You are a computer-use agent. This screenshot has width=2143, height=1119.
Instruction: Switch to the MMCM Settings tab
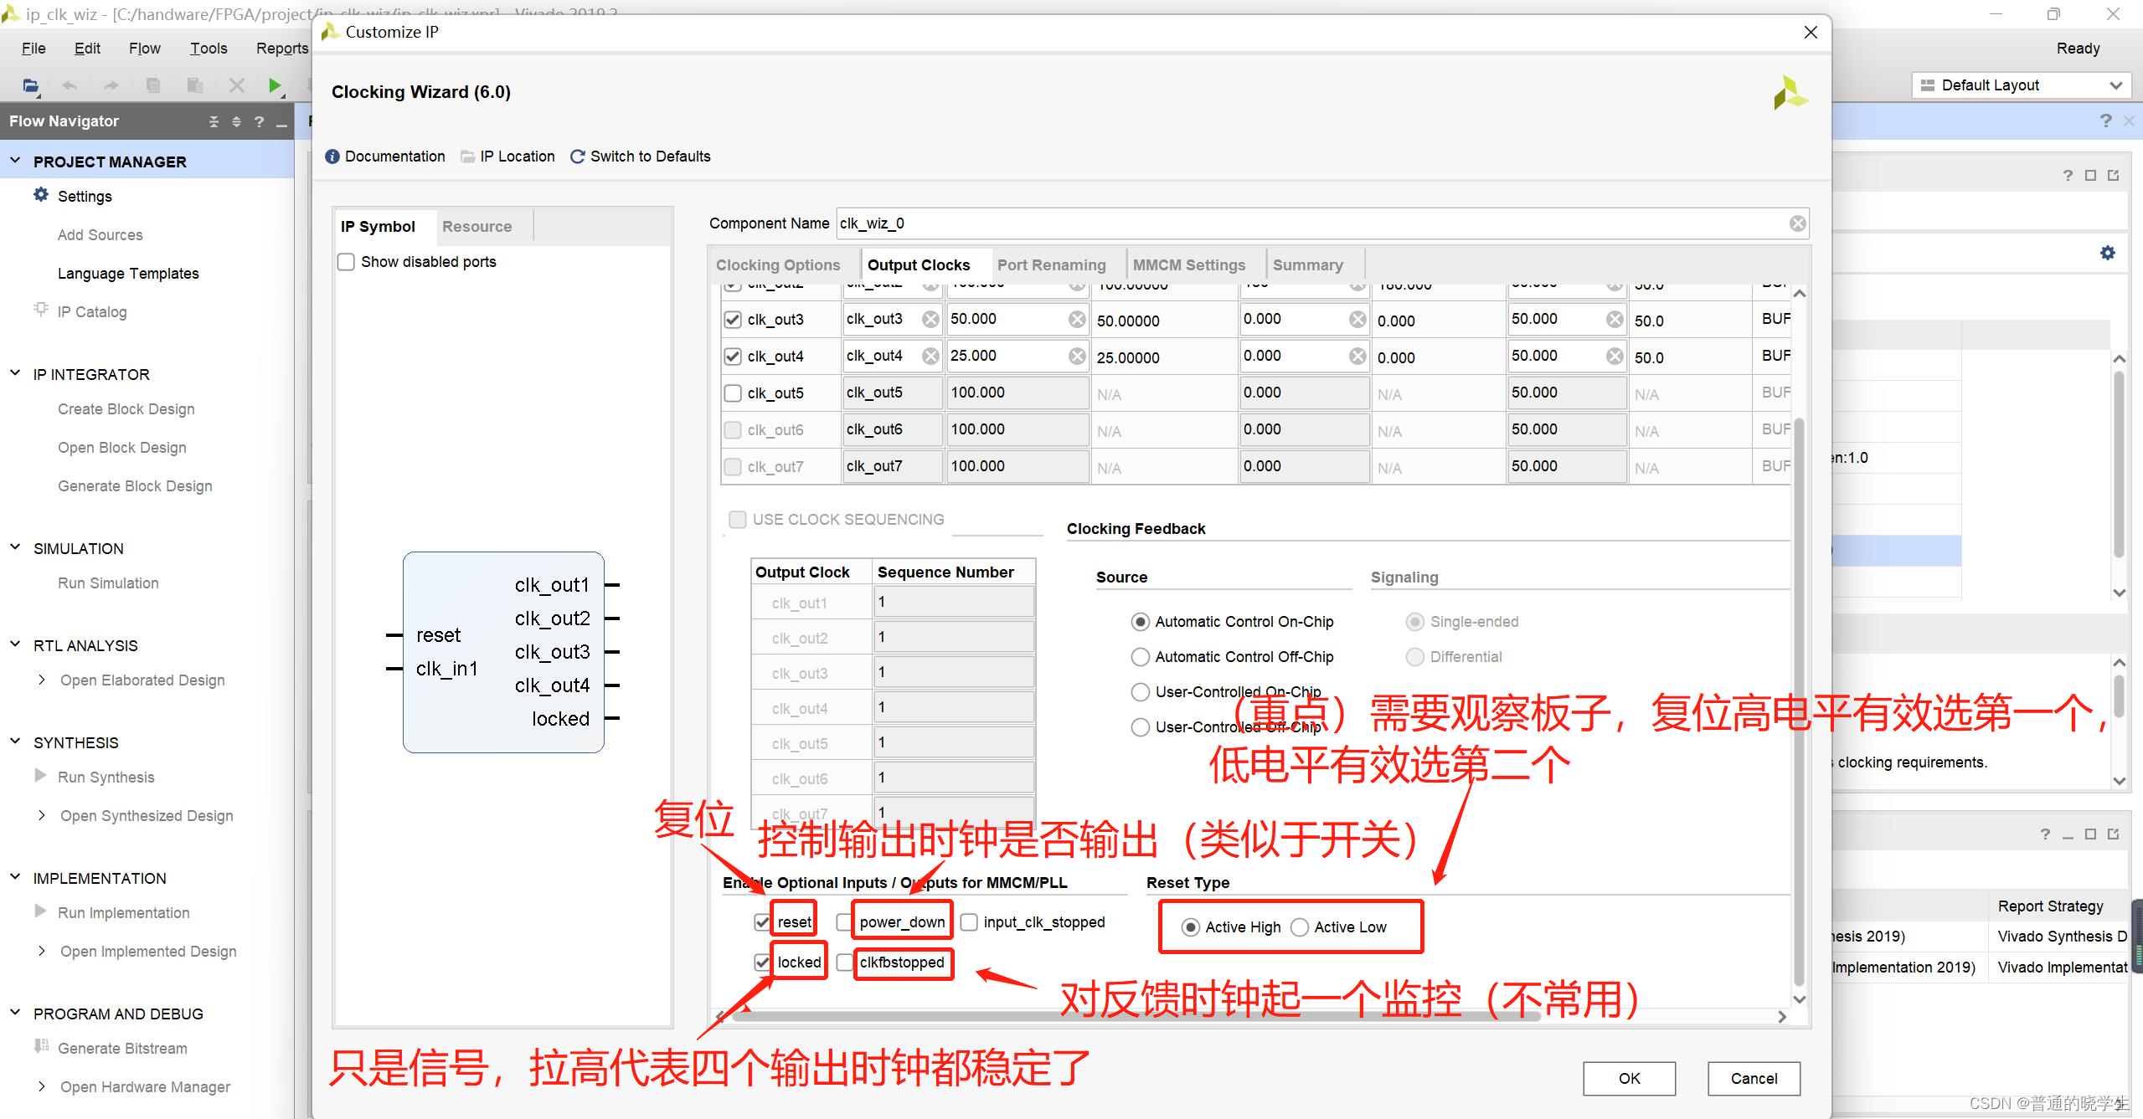click(x=1189, y=264)
